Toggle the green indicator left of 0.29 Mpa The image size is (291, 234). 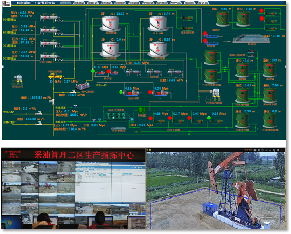point(209,118)
